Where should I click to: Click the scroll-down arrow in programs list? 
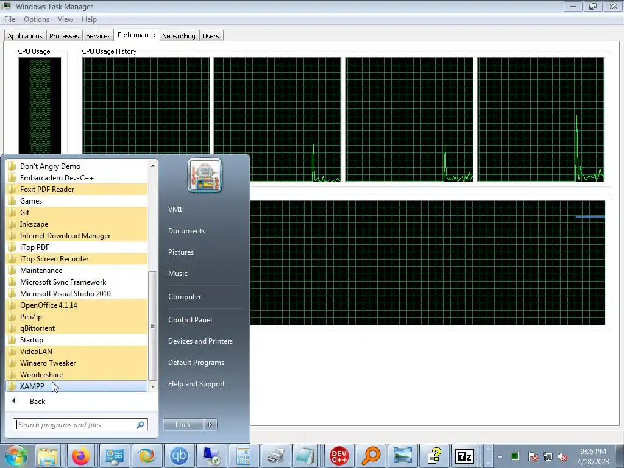pos(153,387)
